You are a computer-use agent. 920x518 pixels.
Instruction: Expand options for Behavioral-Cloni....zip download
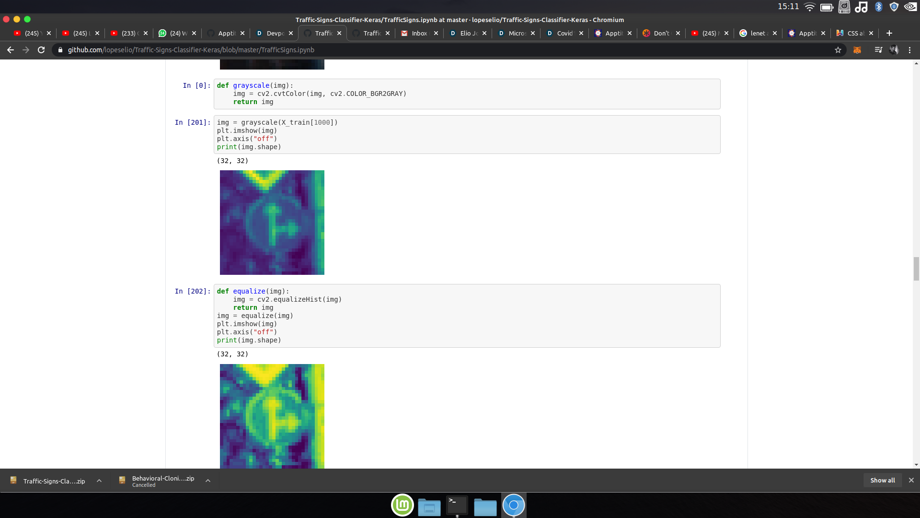point(208,481)
